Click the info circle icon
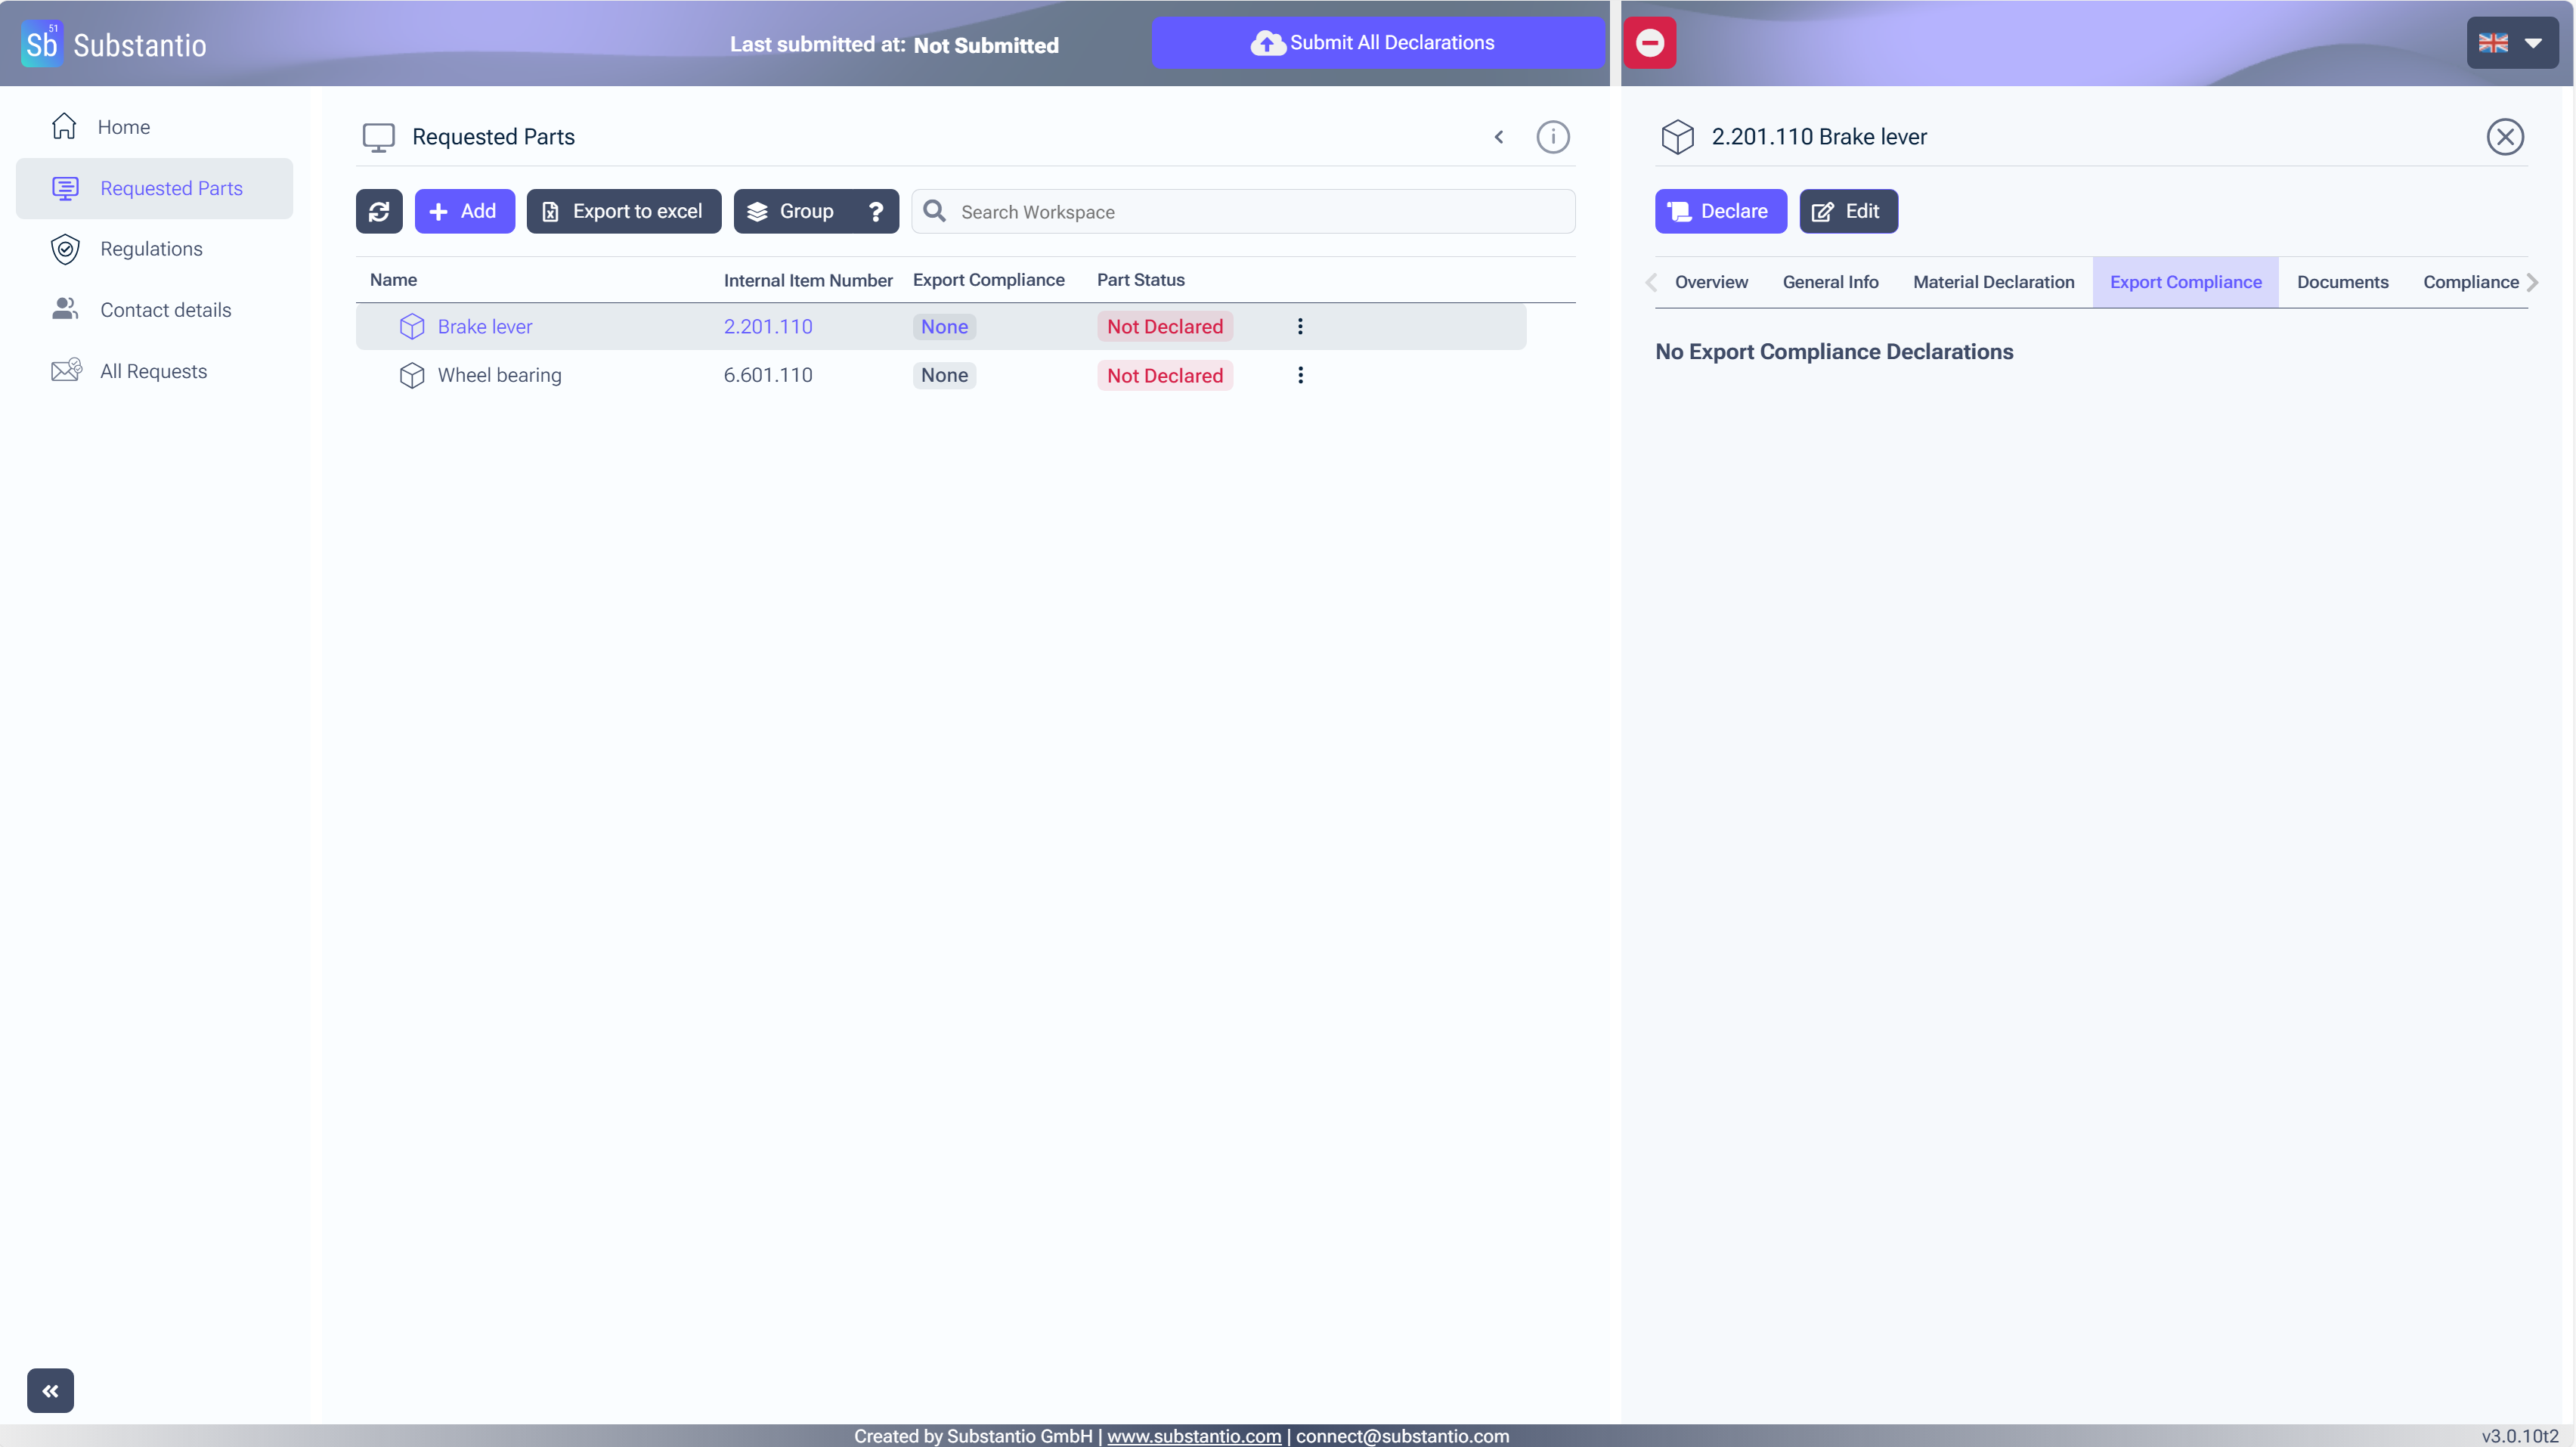Image resolution: width=2576 pixels, height=1447 pixels. pos(1552,137)
